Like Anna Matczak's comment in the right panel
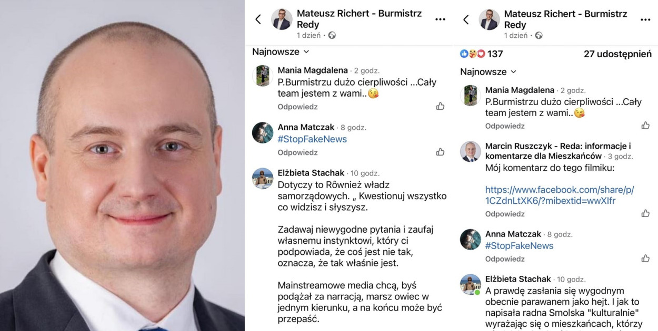Screen dimensions: 658x331 coord(645,258)
